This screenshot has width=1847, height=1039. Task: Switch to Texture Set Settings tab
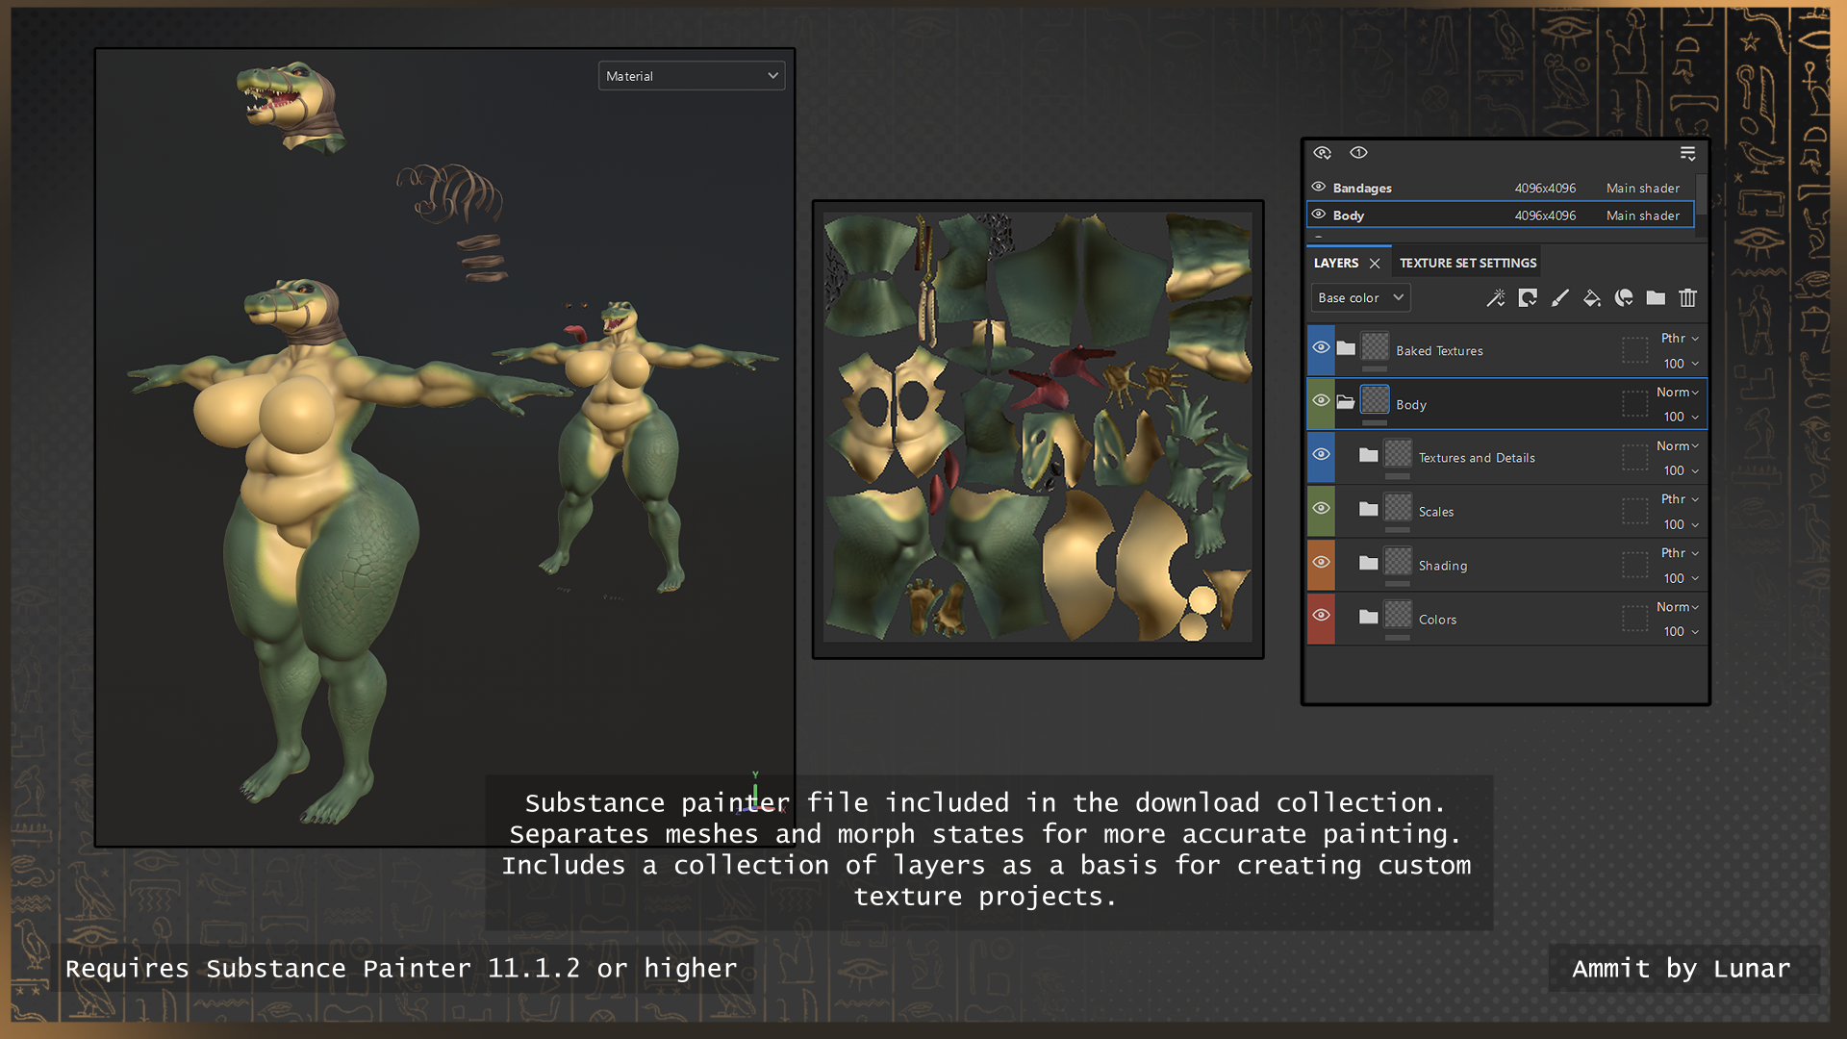pyautogui.click(x=1468, y=263)
